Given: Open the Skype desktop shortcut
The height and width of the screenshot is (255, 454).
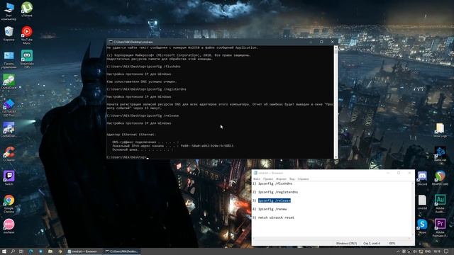Looking at the screenshot, I should (x=422, y=226).
